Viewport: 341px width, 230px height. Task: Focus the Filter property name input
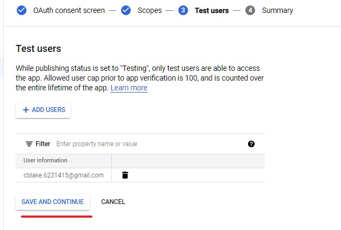pyautogui.click(x=146, y=144)
